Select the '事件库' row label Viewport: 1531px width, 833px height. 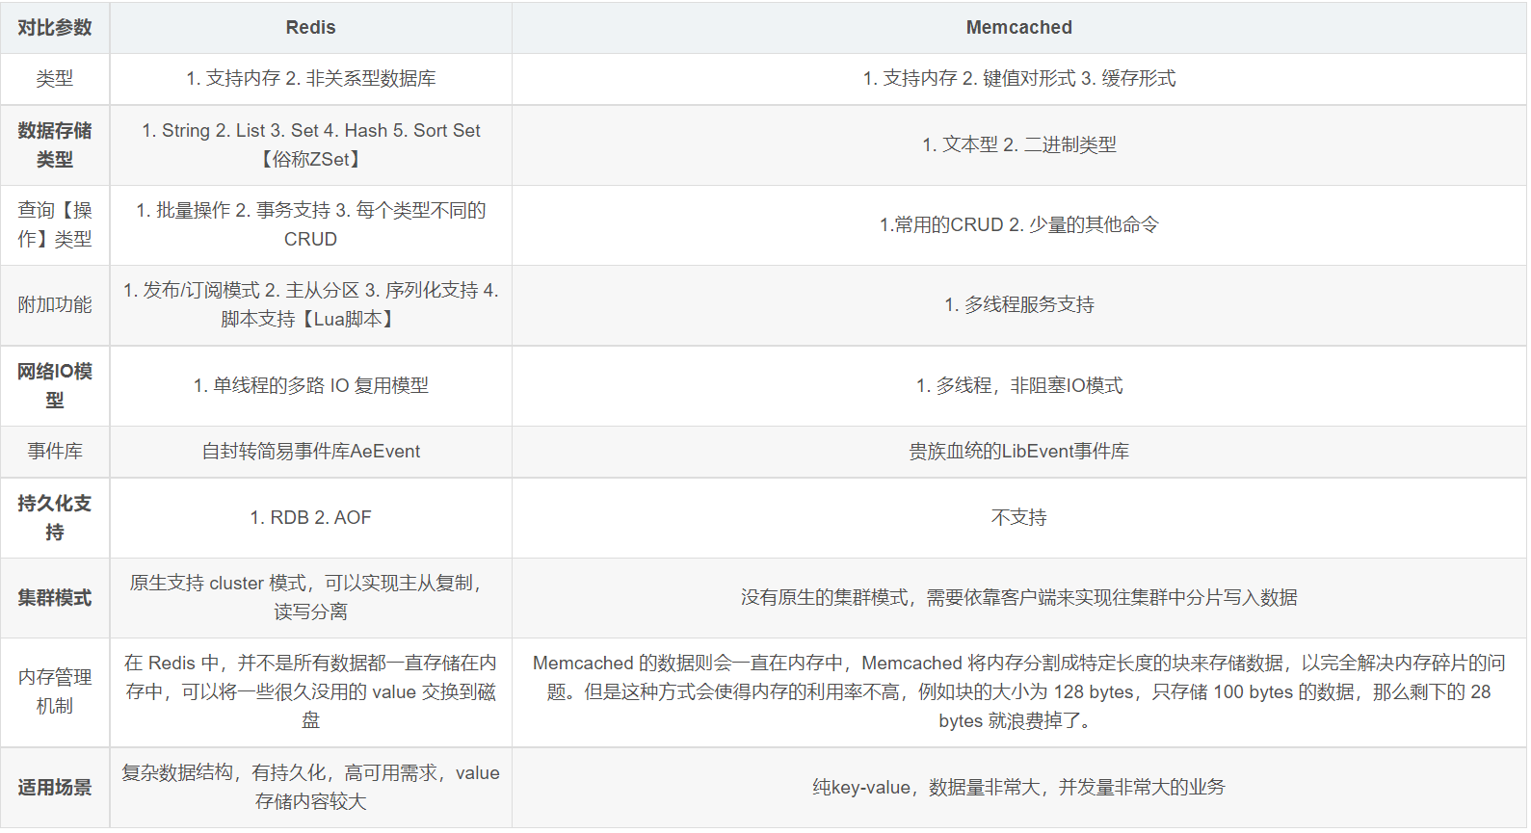point(55,452)
